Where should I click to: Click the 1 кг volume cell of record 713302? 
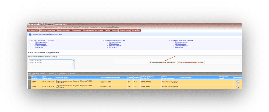130,87
